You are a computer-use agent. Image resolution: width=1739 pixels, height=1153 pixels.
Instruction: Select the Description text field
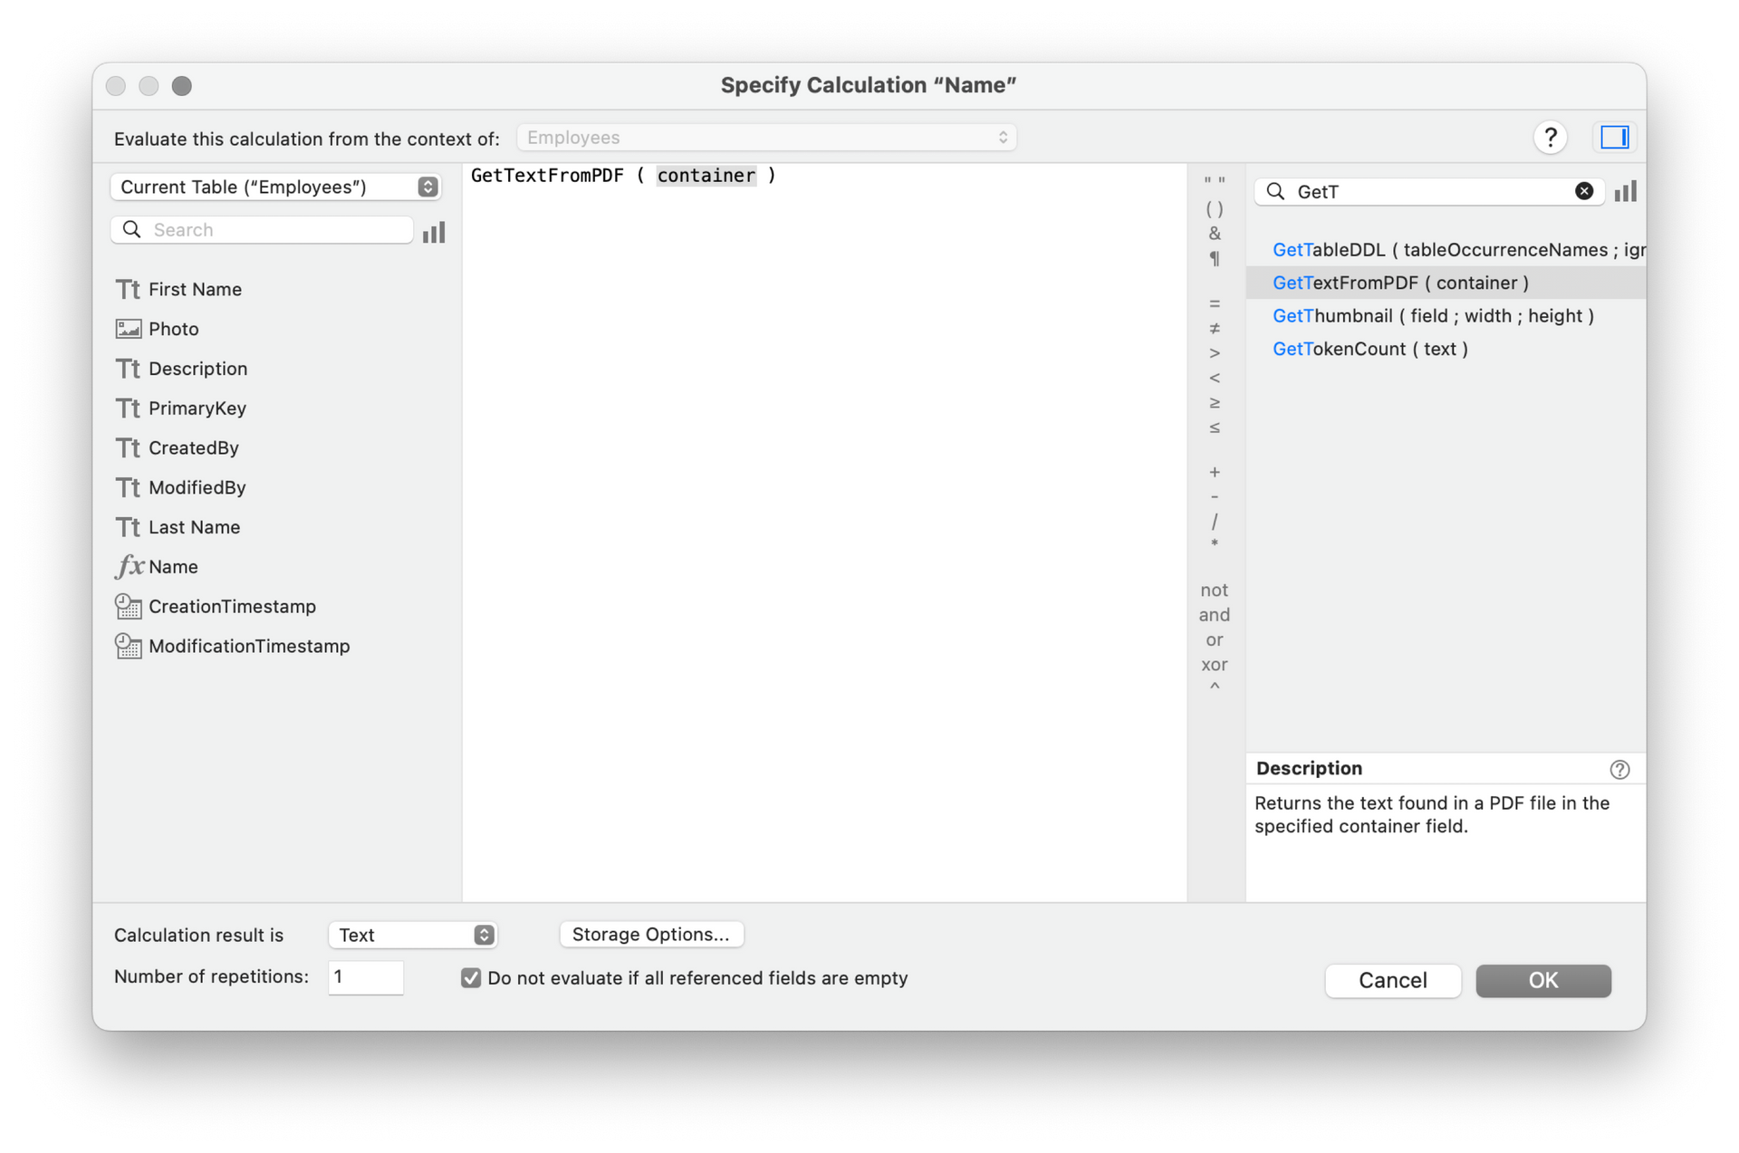tap(181, 369)
